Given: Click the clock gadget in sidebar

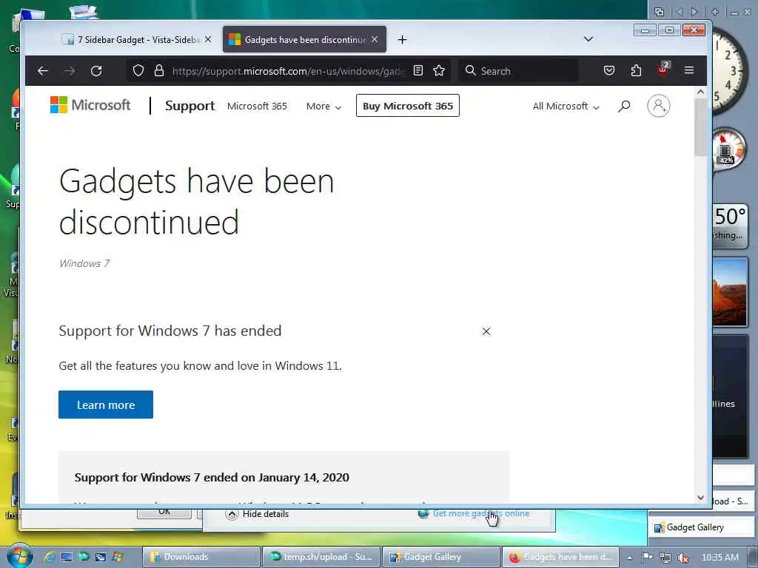Looking at the screenshot, I should pos(728,70).
